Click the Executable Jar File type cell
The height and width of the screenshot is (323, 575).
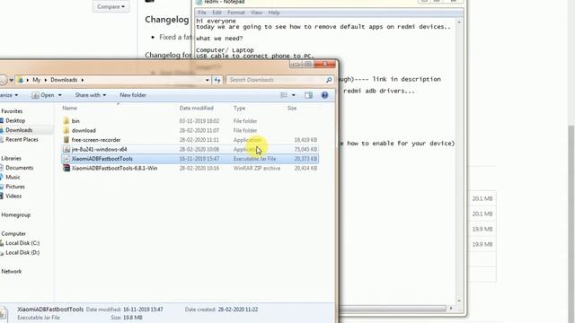pyautogui.click(x=254, y=159)
